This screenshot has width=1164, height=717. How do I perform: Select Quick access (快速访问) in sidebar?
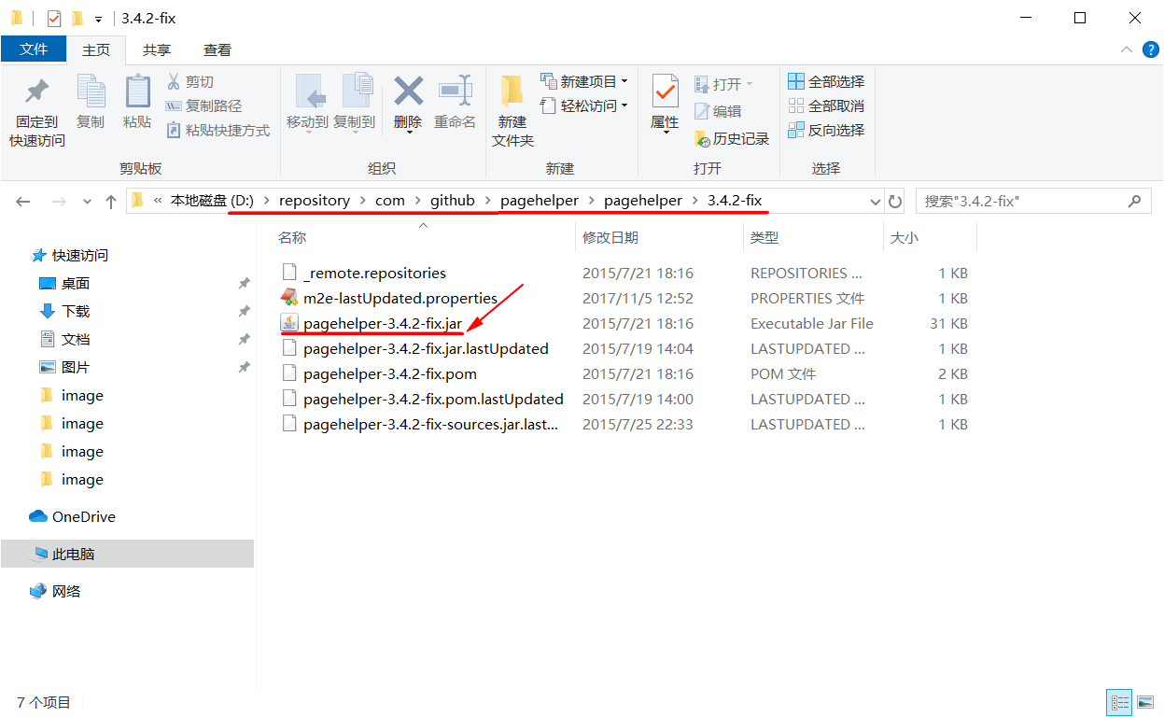coord(70,255)
